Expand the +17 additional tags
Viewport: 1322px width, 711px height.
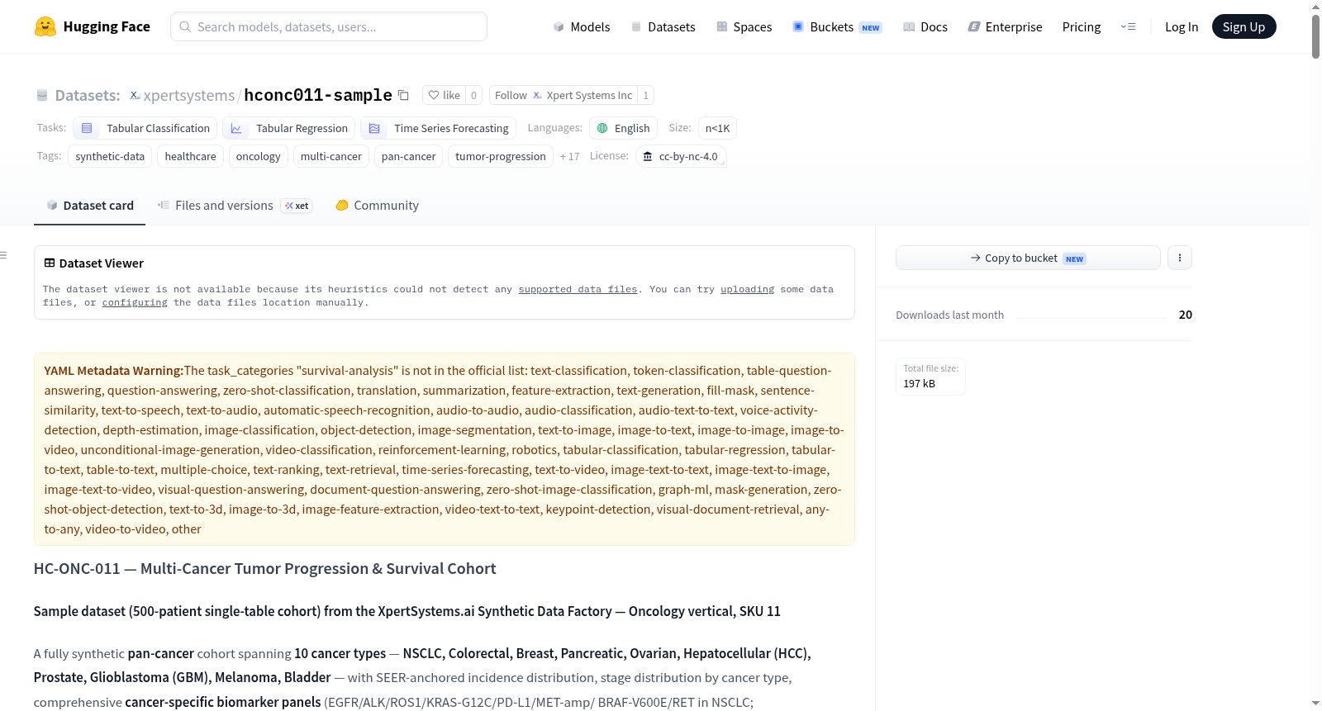[x=569, y=156]
